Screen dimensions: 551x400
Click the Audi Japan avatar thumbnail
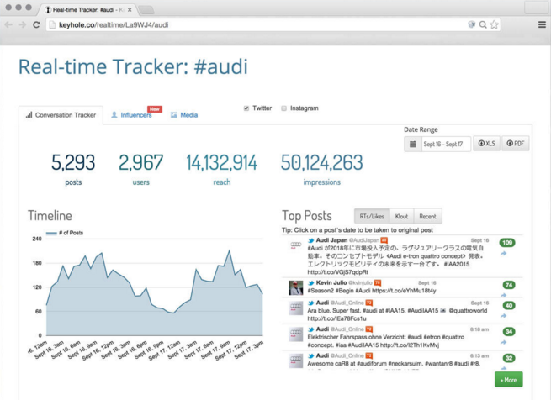coord(296,245)
